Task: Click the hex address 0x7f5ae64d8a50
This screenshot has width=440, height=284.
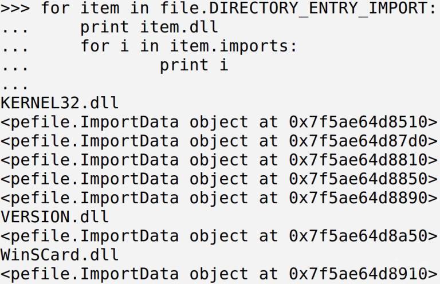Action: (358, 236)
